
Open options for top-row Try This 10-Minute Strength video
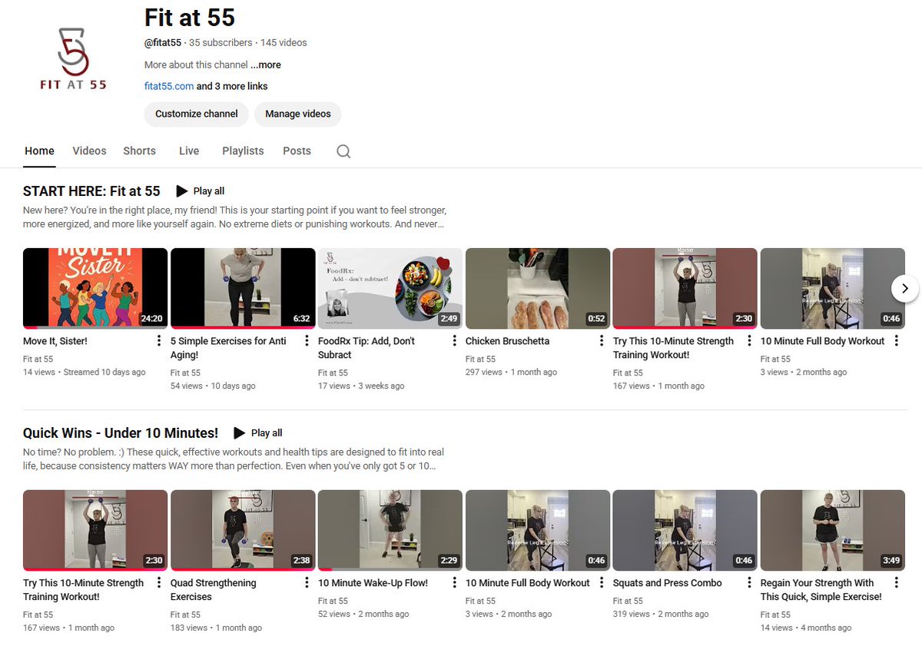[749, 341]
